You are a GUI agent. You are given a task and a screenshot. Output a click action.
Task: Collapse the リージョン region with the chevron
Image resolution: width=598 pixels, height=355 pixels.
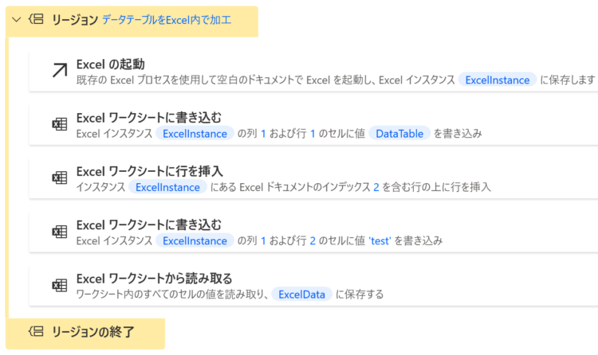(x=17, y=19)
